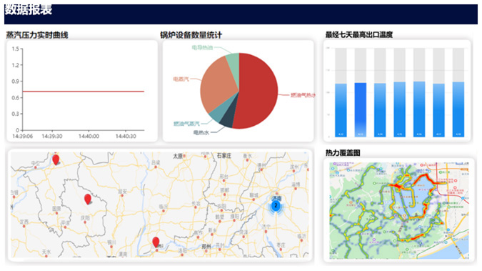Click the darker second temperature bar
The width and height of the screenshot is (482, 271).
pyautogui.click(x=361, y=109)
